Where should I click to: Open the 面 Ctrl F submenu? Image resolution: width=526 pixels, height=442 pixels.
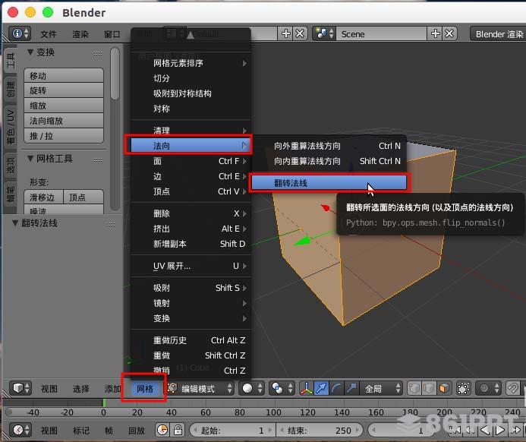191,161
